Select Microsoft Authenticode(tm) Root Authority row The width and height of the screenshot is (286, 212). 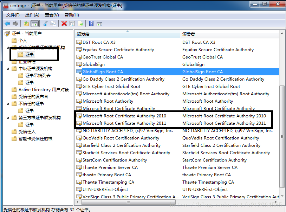point(177,94)
